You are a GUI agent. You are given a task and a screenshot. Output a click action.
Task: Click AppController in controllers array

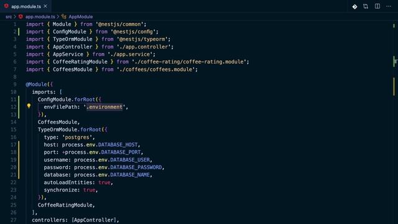[94, 220]
